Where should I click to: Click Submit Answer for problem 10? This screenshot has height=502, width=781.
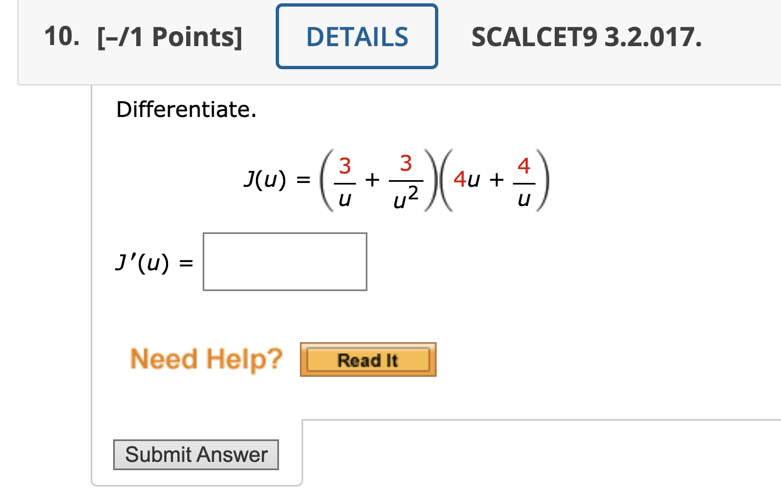[x=196, y=455]
